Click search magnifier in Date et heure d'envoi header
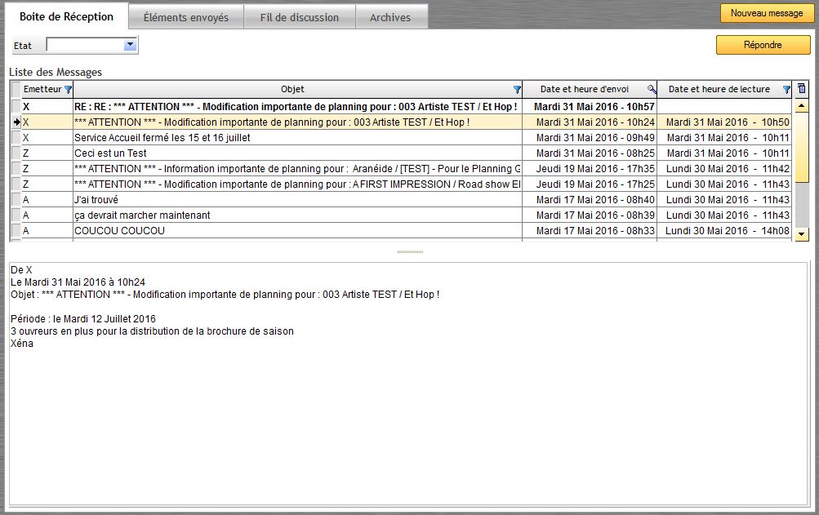819x515 pixels. [x=652, y=90]
